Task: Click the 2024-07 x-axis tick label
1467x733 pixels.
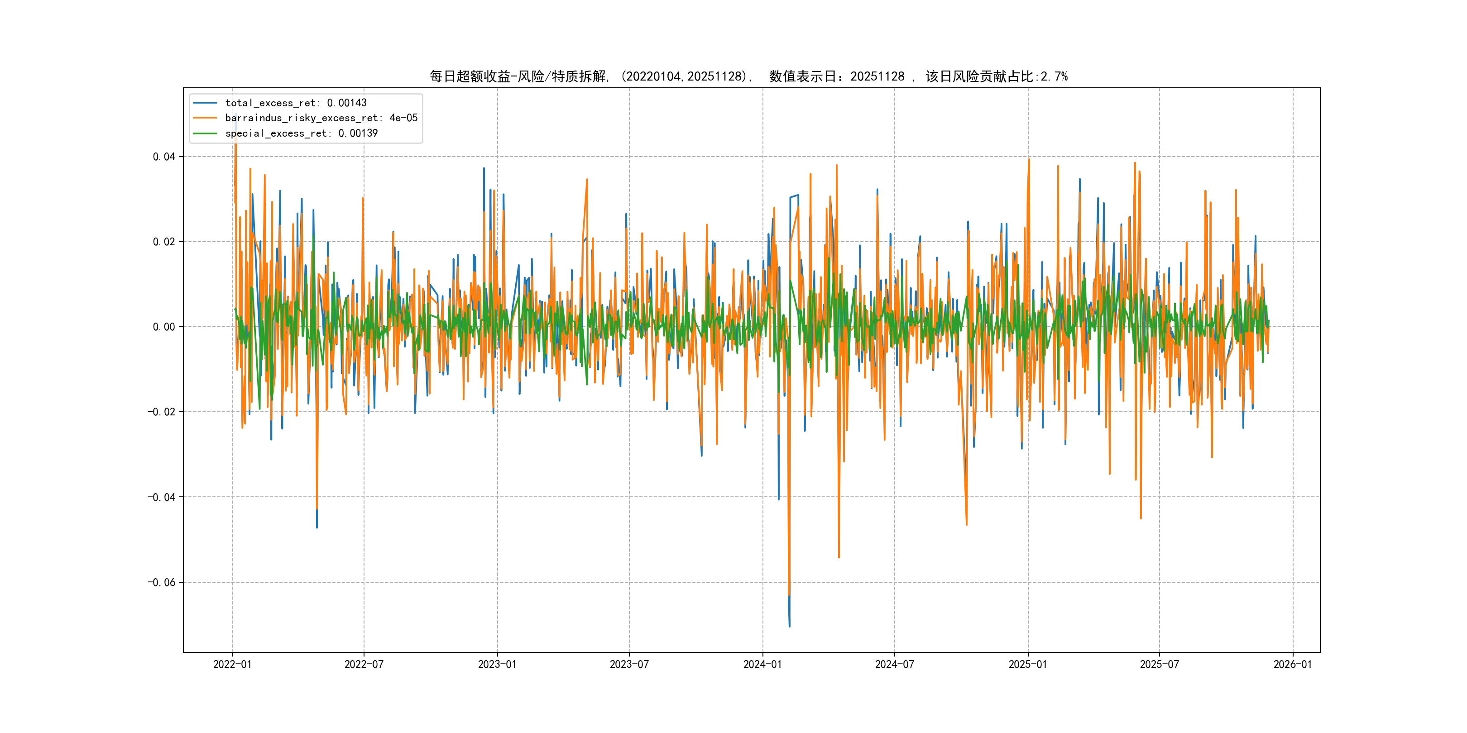Action: click(x=895, y=664)
